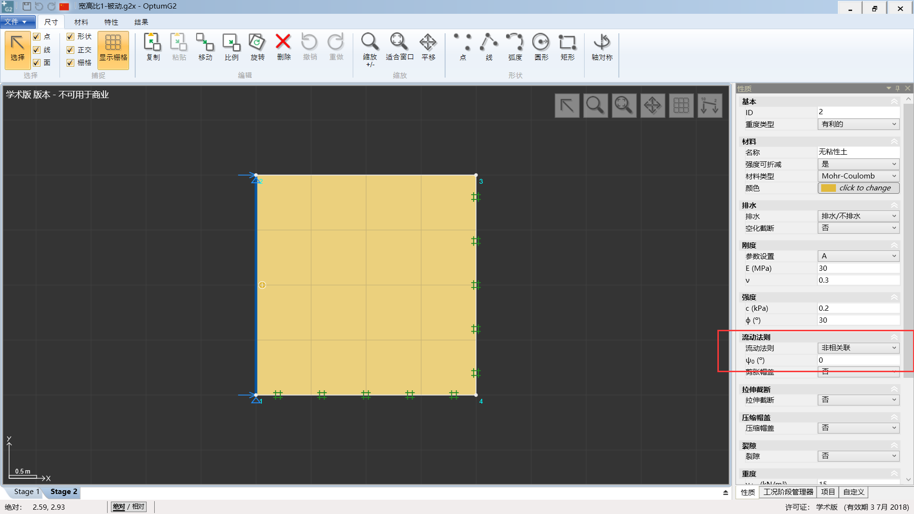
Task: Select the 矩形 rectangle shape tool
Action: click(x=567, y=47)
